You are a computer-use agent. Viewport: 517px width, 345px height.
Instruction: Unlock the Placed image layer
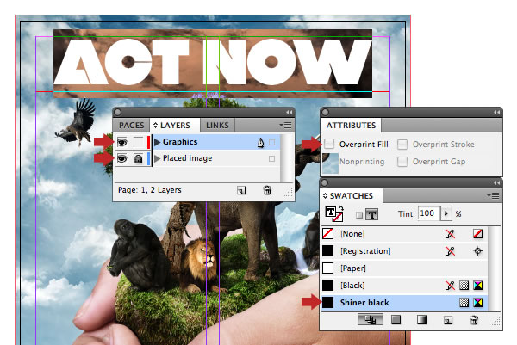click(x=138, y=158)
